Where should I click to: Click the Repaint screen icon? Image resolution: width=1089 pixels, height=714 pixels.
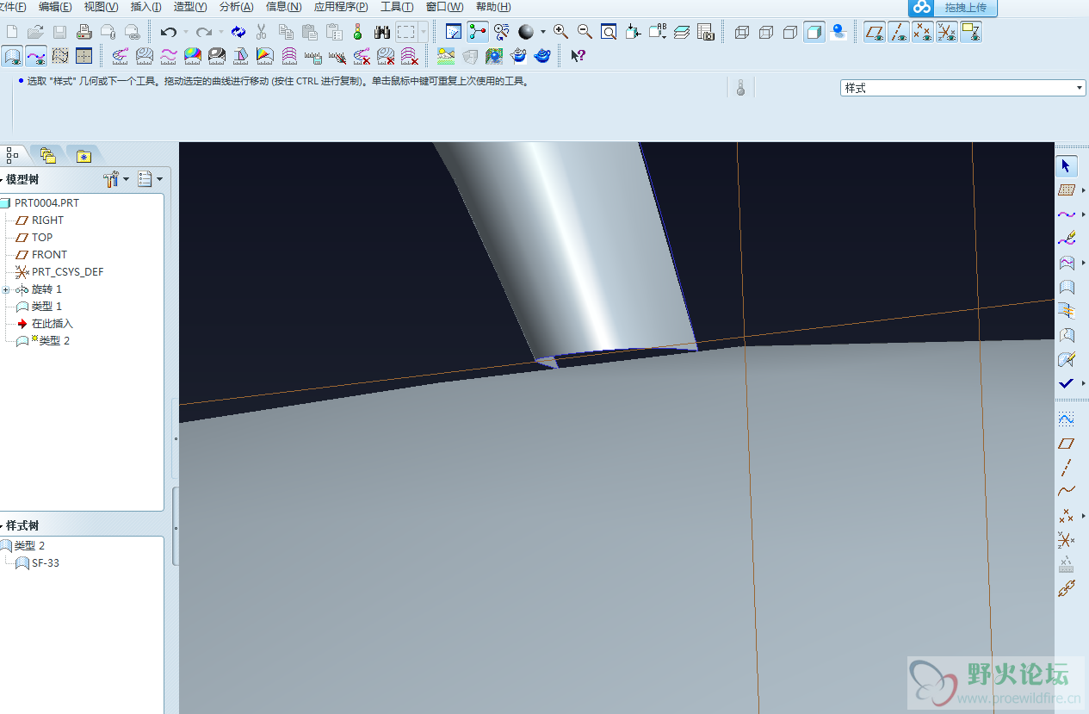coord(454,32)
